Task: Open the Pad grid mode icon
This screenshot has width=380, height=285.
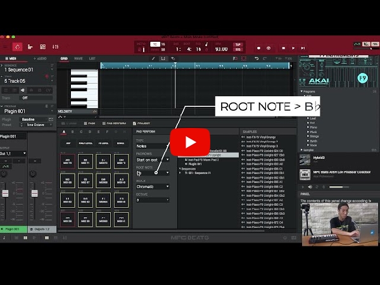Action: tap(42, 47)
